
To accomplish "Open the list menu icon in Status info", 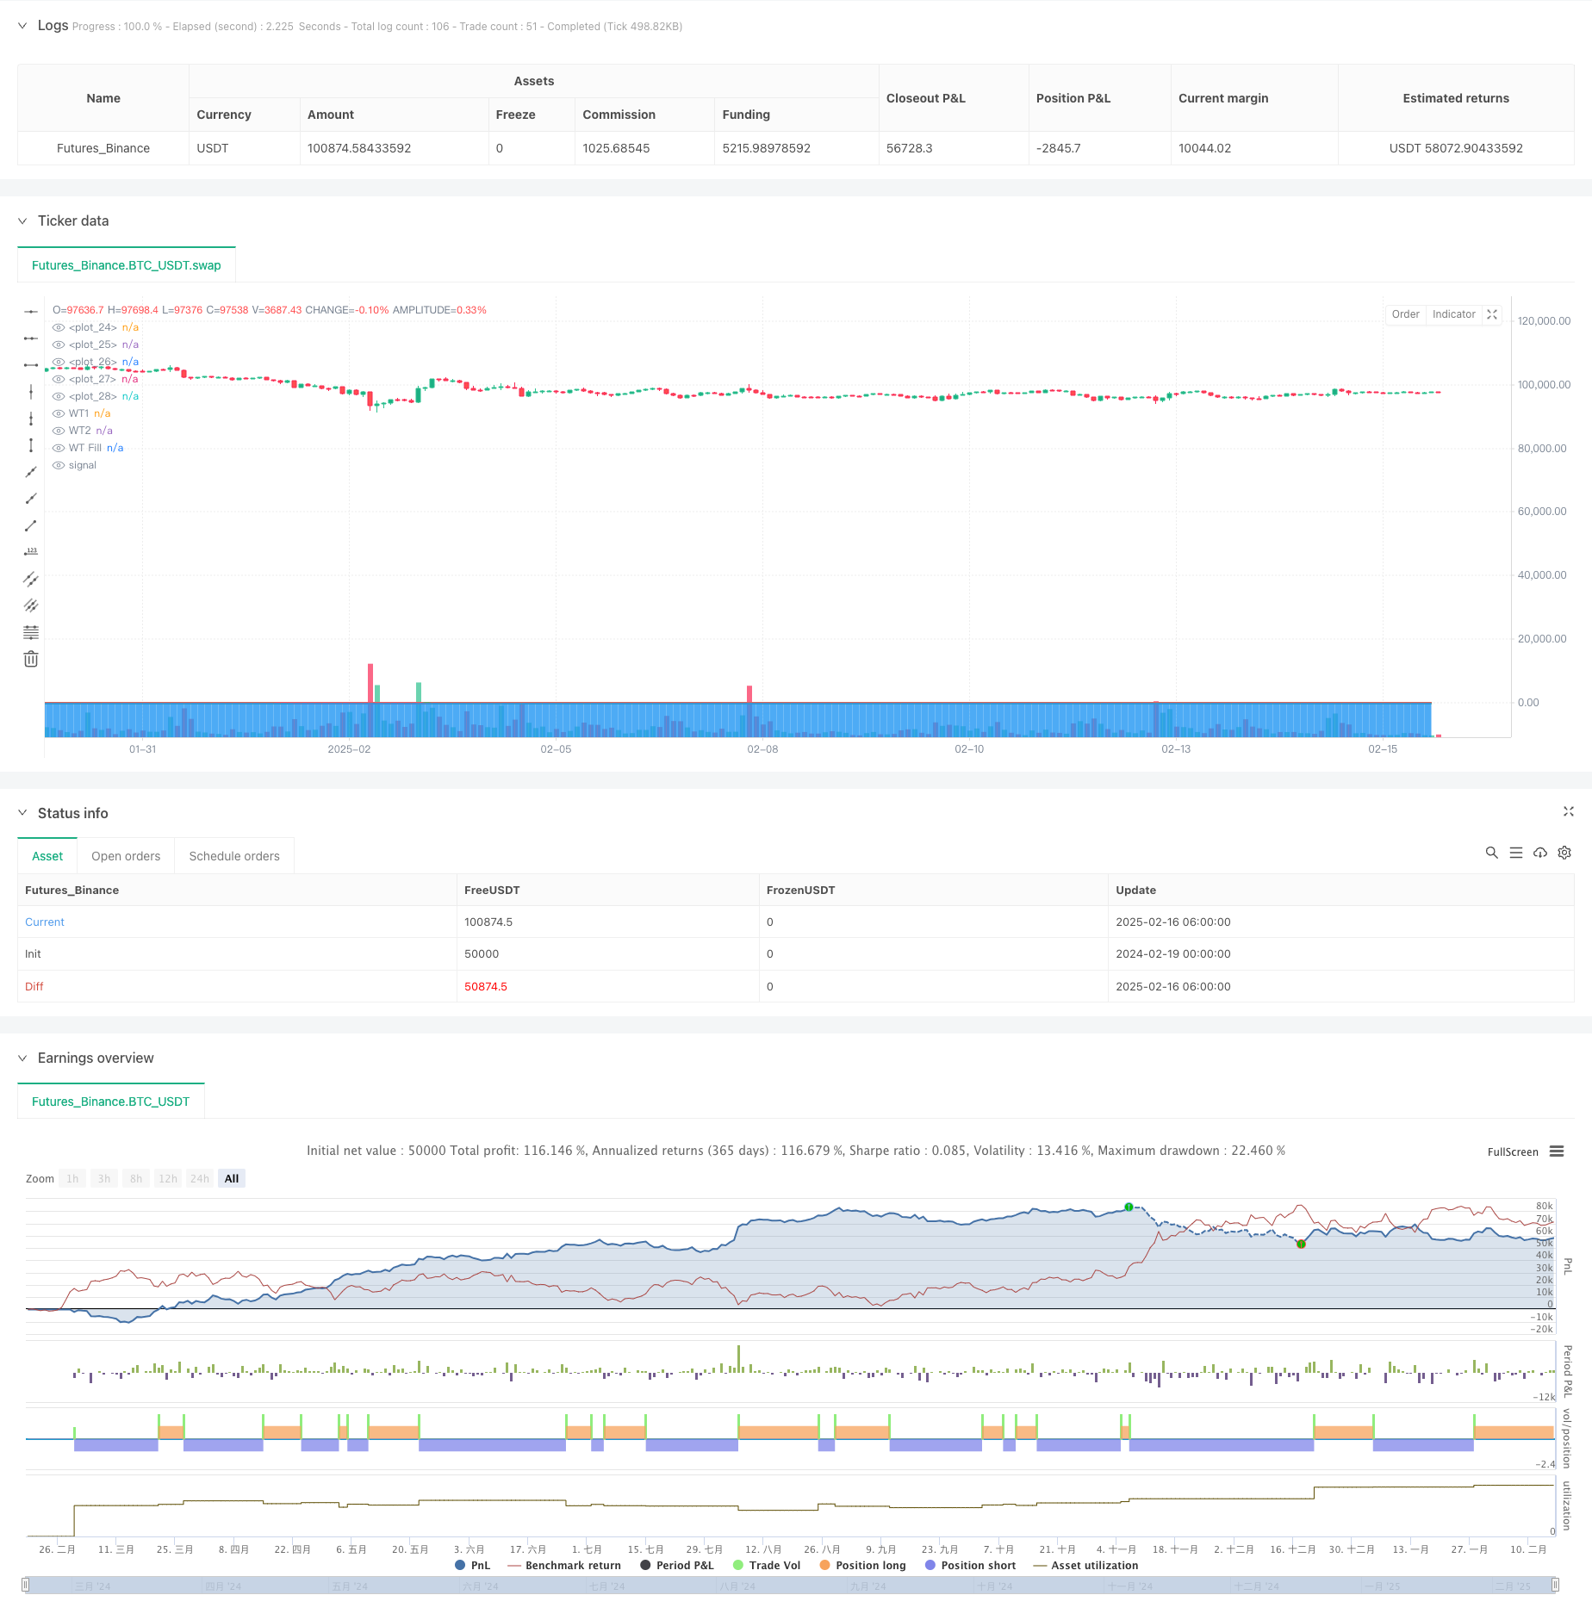I will 1516,853.
